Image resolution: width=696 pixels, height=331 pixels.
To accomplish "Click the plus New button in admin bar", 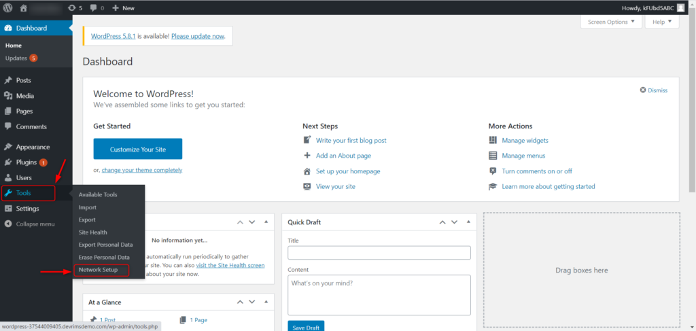I will 124,7.
